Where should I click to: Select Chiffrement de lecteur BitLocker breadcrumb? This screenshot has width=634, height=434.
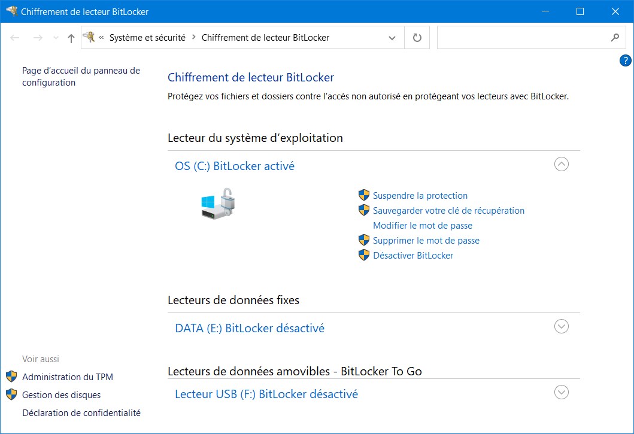265,38
